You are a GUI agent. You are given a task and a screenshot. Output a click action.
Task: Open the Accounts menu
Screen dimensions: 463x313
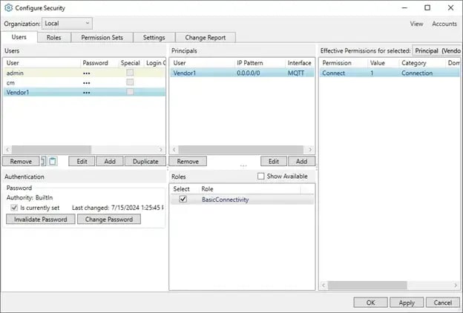(444, 24)
